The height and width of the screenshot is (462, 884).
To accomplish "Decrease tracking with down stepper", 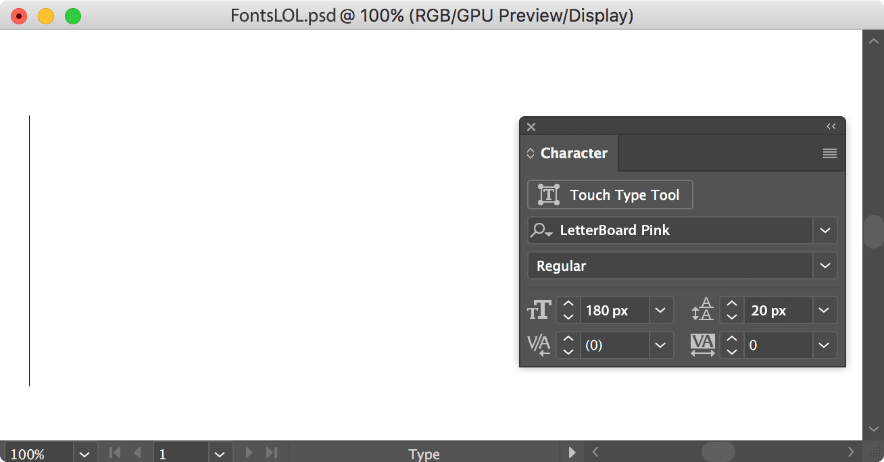I will coord(732,352).
